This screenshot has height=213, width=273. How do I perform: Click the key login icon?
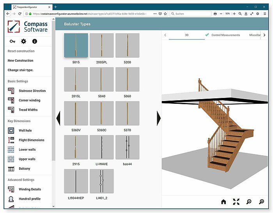tap(12, 41)
